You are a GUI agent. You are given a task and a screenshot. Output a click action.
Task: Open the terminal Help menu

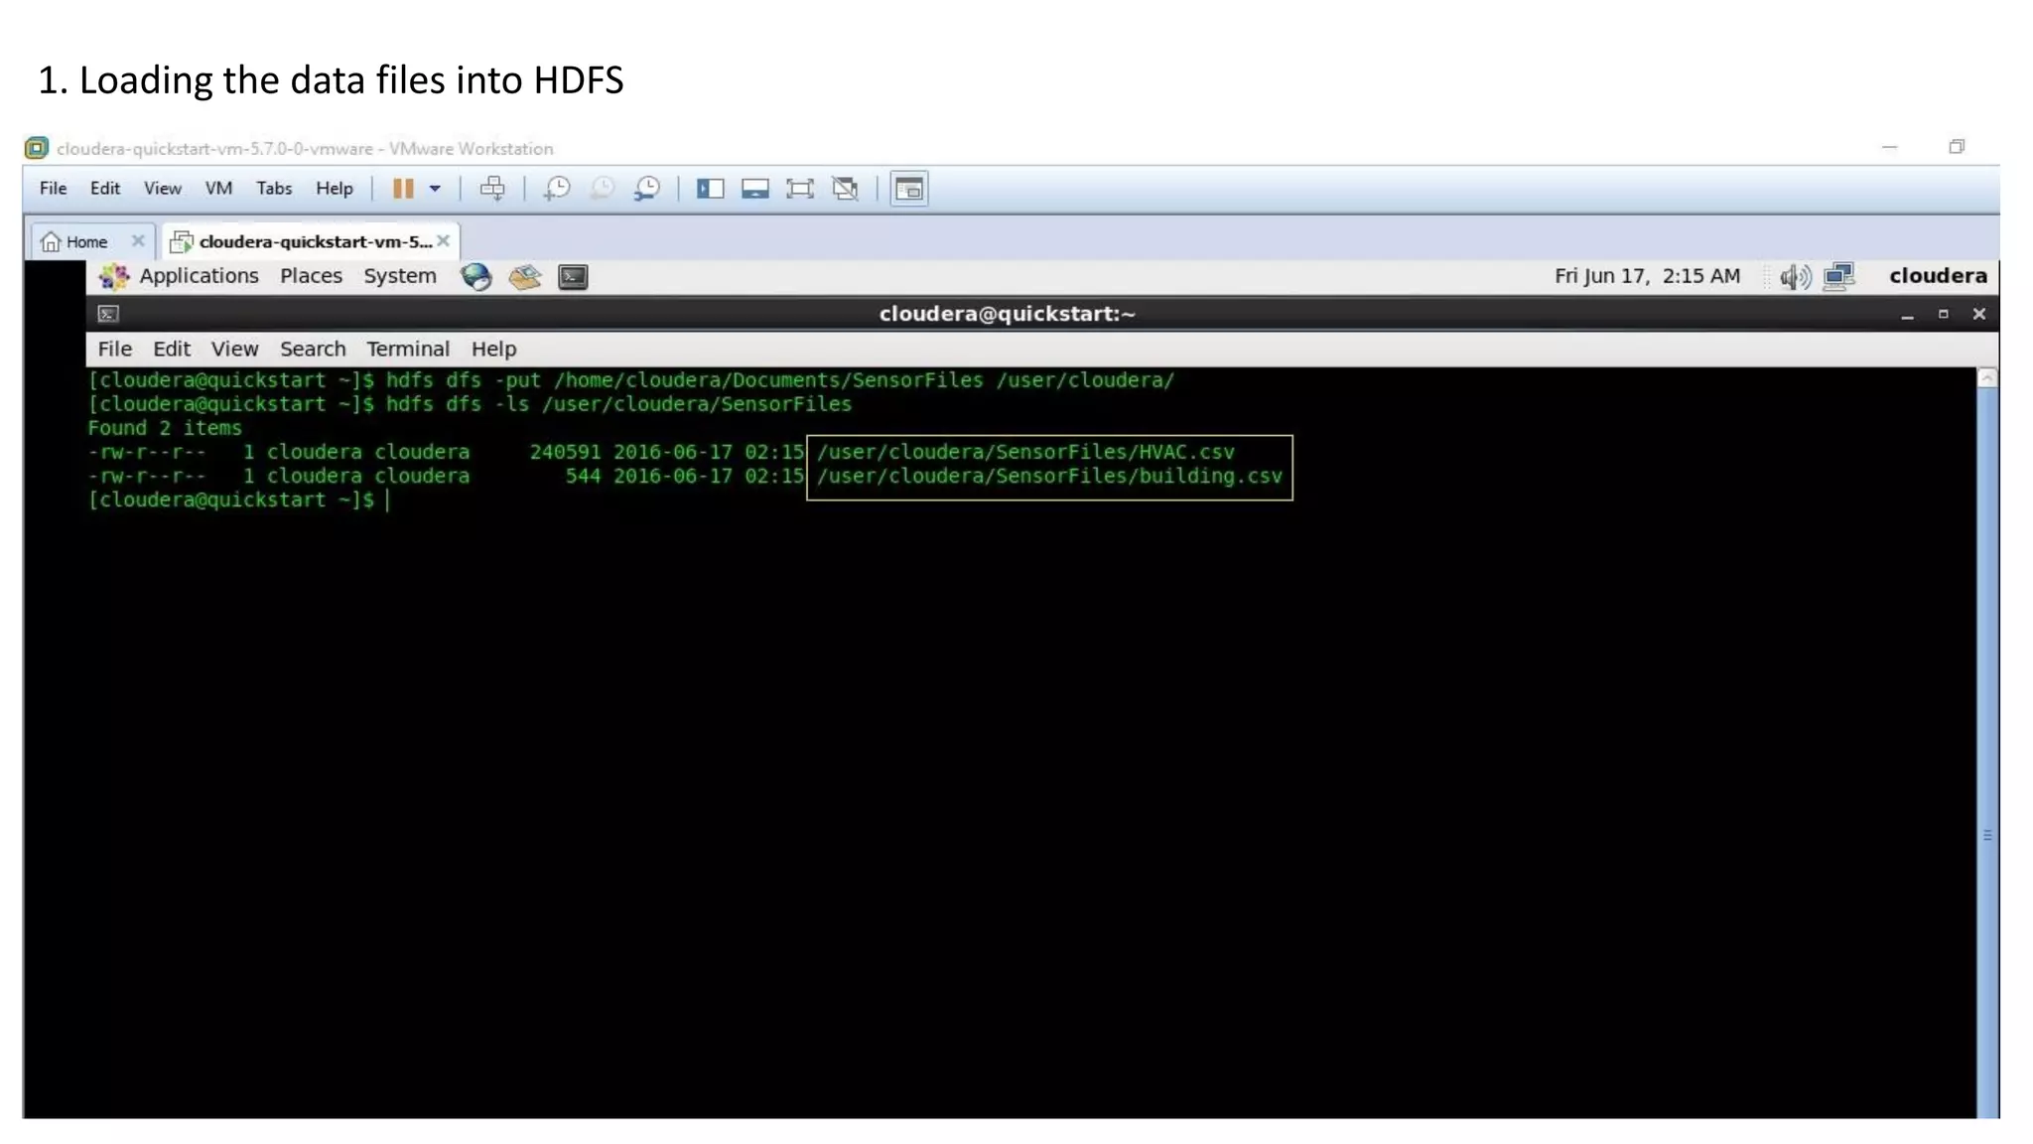[x=493, y=349]
